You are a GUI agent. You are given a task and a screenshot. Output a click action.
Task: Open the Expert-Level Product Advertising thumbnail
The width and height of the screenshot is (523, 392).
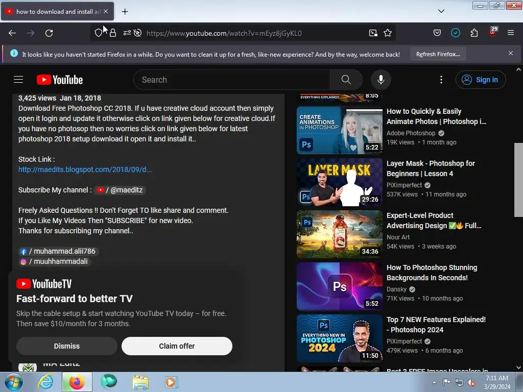[x=340, y=234]
